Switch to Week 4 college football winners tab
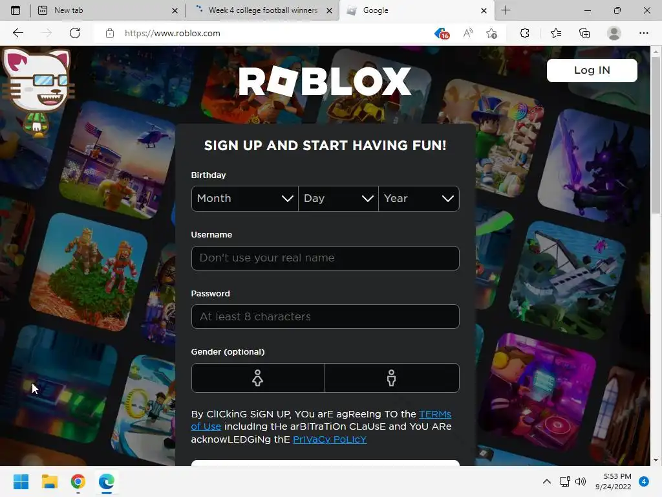 coord(262,10)
